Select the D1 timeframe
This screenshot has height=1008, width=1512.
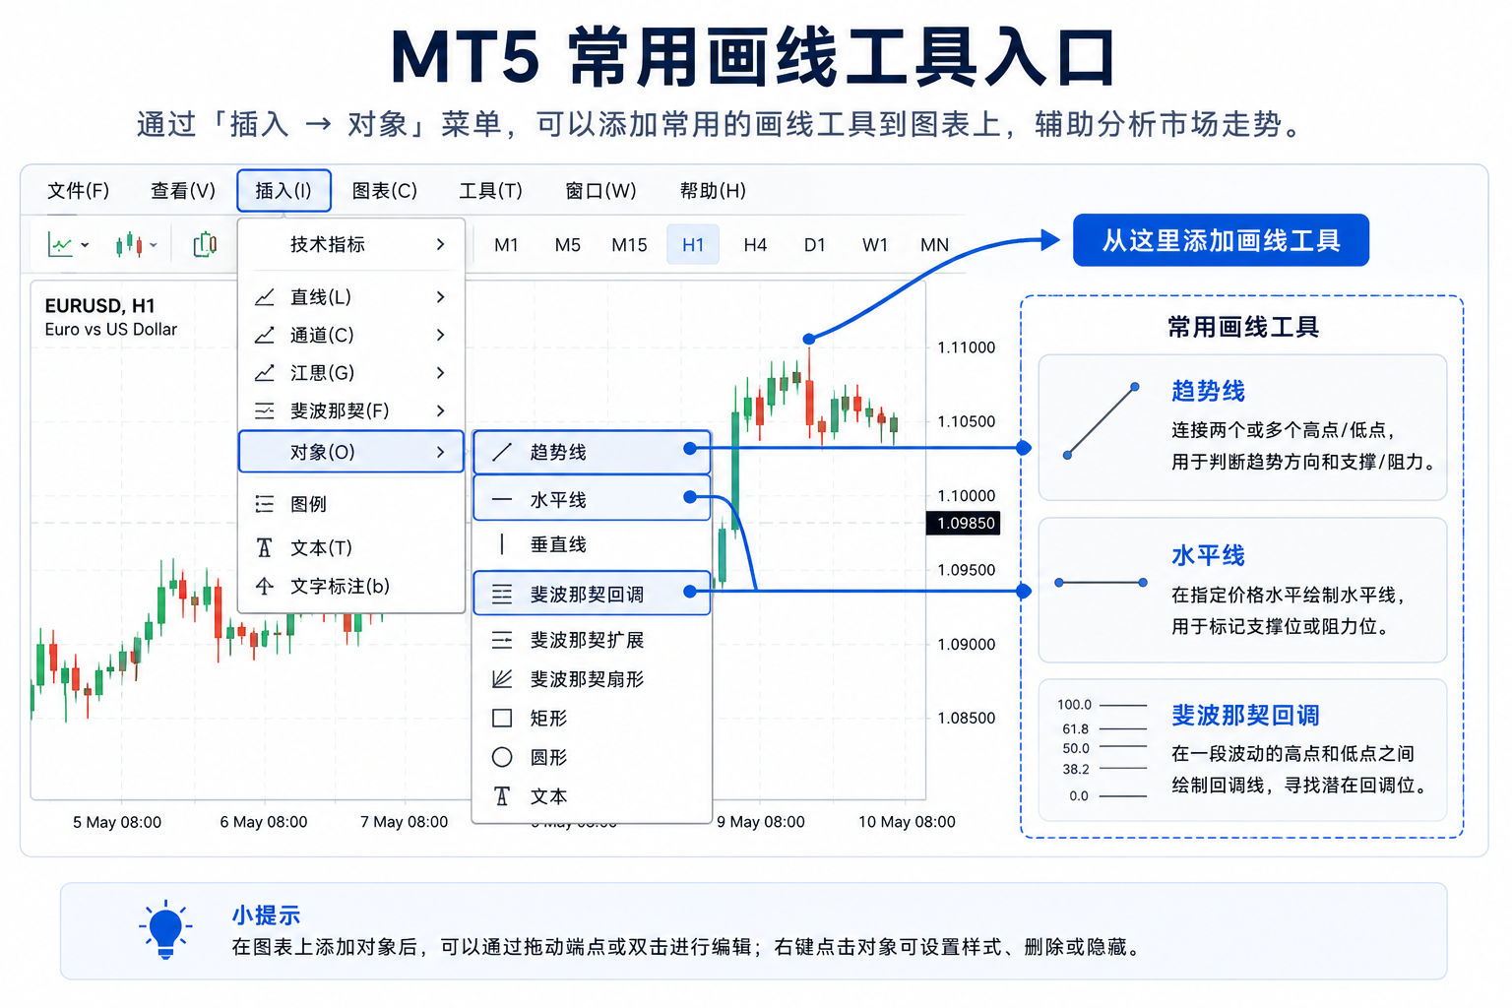point(815,245)
